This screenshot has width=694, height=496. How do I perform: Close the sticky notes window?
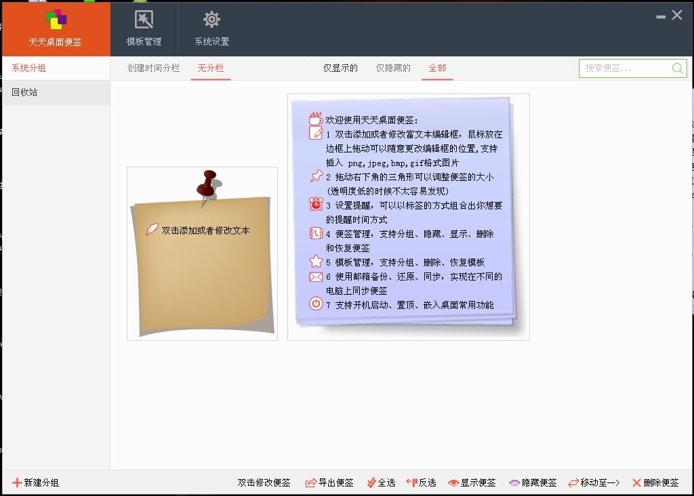pos(677,15)
